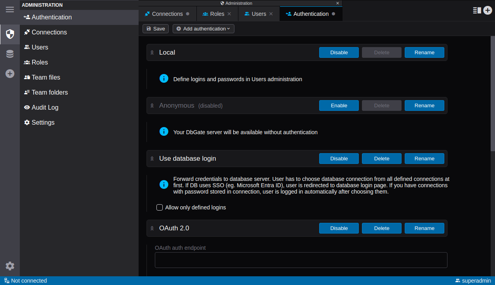The height and width of the screenshot is (285, 495).
Task: Open the hamburger menu icon
Action: click(10, 9)
